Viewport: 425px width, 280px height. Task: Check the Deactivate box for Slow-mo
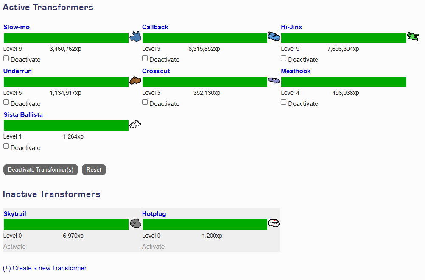pyautogui.click(x=6, y=58)
